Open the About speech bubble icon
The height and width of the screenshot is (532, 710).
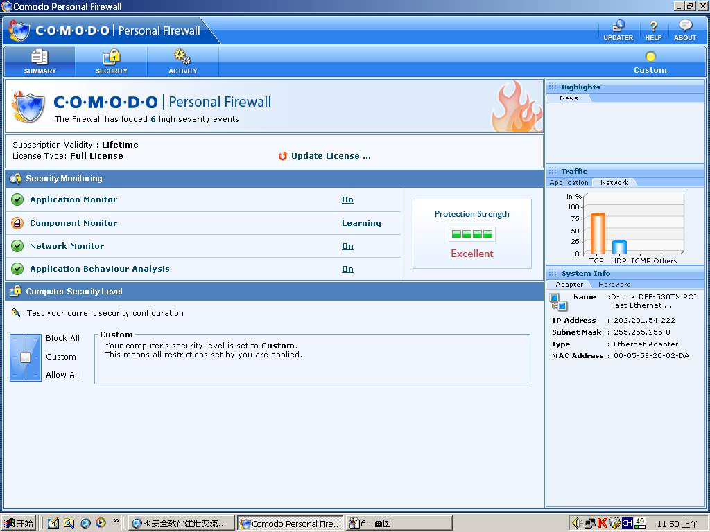(685, 26)
